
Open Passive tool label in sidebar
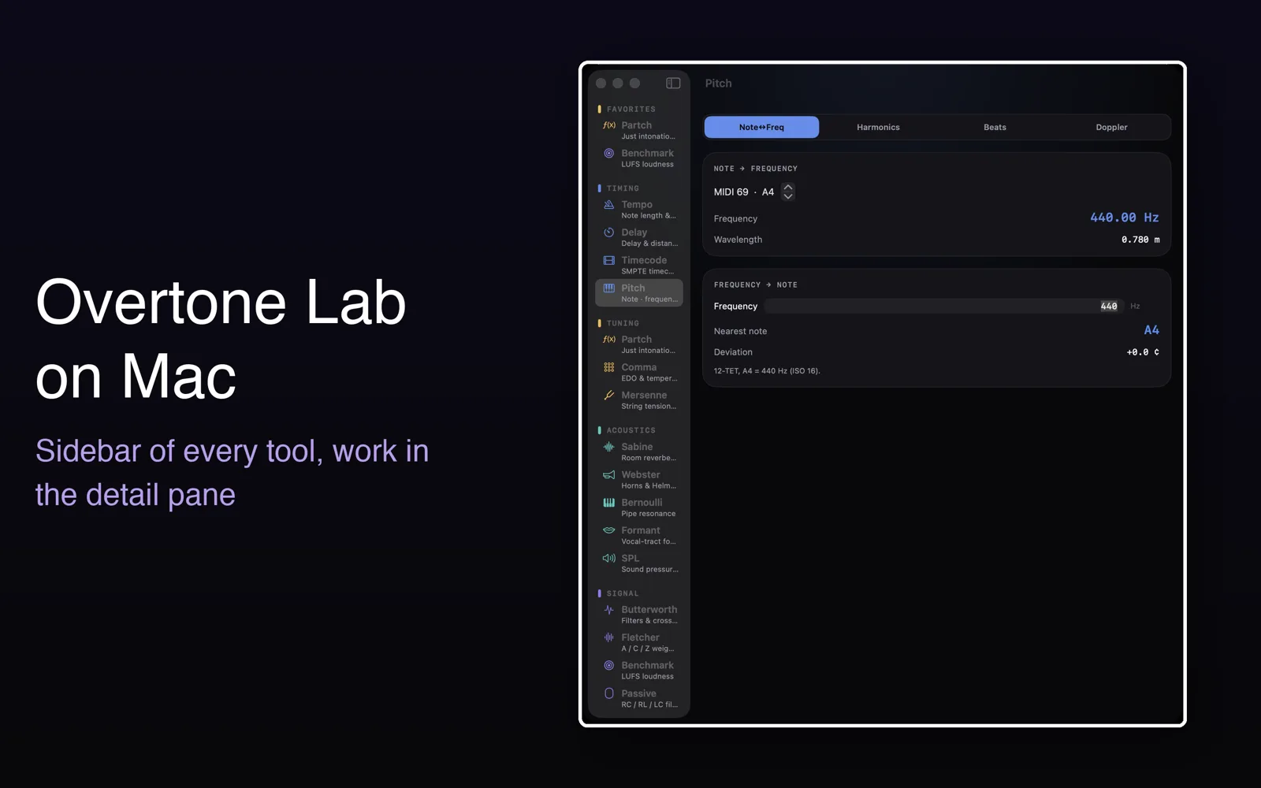pos(638,693)
